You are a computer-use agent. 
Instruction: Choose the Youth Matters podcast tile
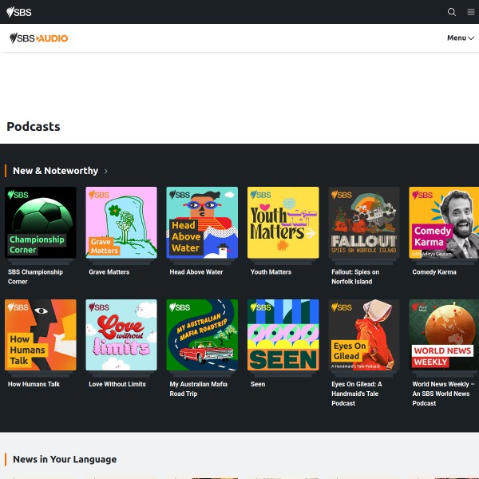pyautogui.click(x=283, y=223)
